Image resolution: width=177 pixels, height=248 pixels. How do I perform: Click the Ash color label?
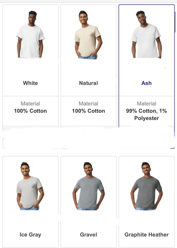[146, 83]
